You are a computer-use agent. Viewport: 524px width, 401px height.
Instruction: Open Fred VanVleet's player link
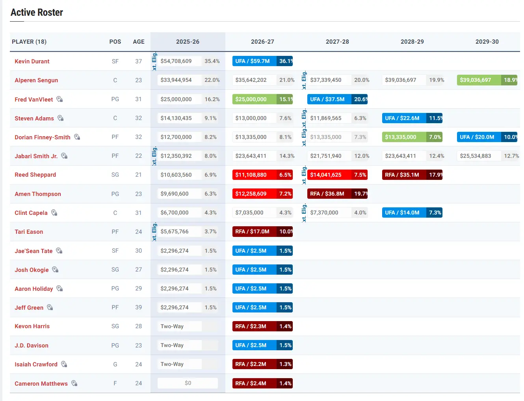point(33,100)
